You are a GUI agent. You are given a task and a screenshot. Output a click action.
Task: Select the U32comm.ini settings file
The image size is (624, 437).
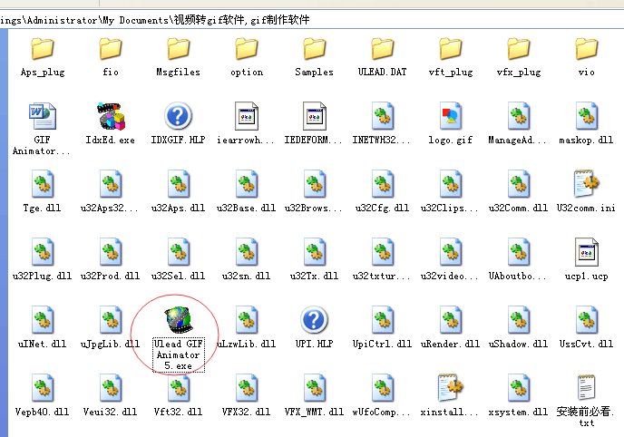pyautogui.click(x=587, y=184)
